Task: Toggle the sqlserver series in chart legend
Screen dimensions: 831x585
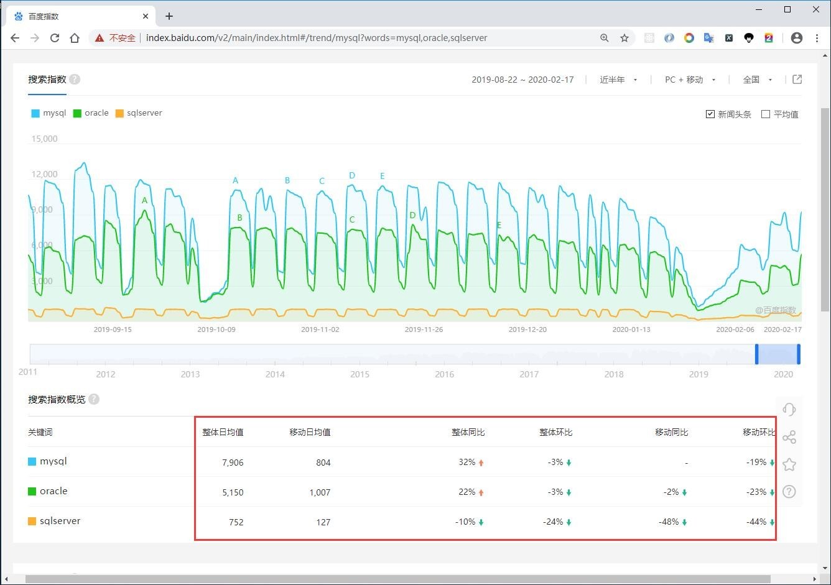Action: click(139, 113)
